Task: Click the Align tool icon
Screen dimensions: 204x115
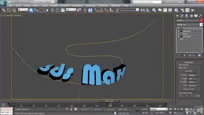Action: (148, 10)
